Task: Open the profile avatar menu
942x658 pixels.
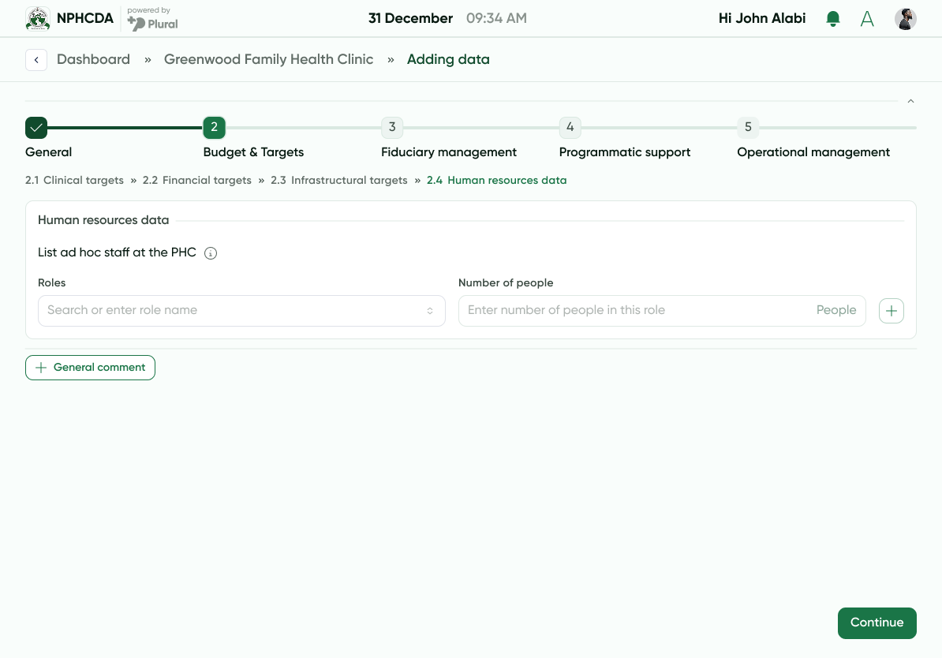Action: pos(906,18)
